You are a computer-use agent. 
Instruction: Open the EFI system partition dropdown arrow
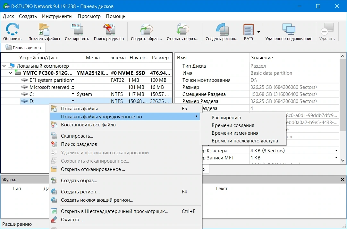click(73, 80)
